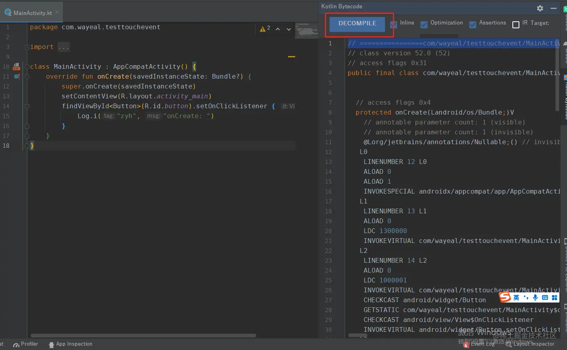
Task: Click 'CHECKCAST android/widget/Button' line
Action: 425,300
